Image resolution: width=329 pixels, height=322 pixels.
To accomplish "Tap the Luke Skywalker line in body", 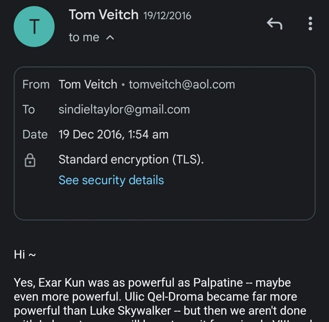I will (x=160, y=311).
